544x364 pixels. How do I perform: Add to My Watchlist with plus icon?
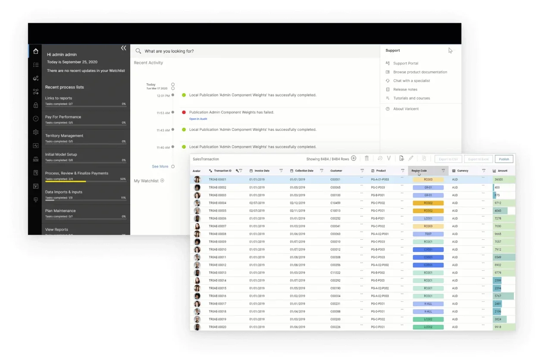[x=162, y=181]
